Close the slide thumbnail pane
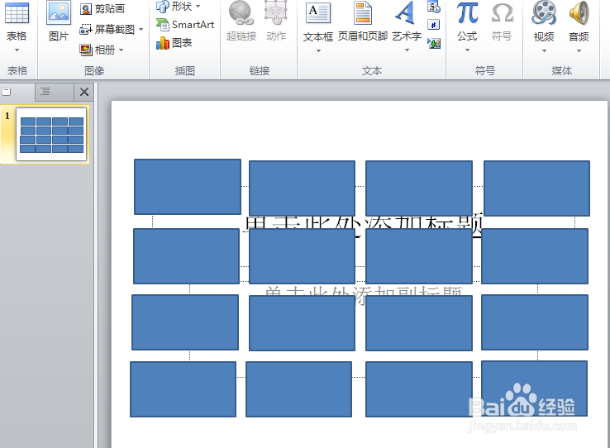The height and width of the screenshot is (448, 610). tap(84, 93)
